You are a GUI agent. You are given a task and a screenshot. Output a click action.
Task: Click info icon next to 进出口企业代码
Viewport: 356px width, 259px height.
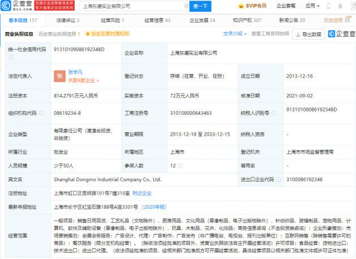(x=279, y=179)
